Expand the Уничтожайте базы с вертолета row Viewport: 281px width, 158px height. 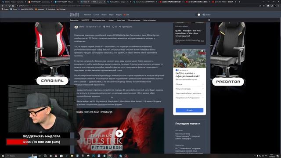pyautogui.click(x=189, y=93)
